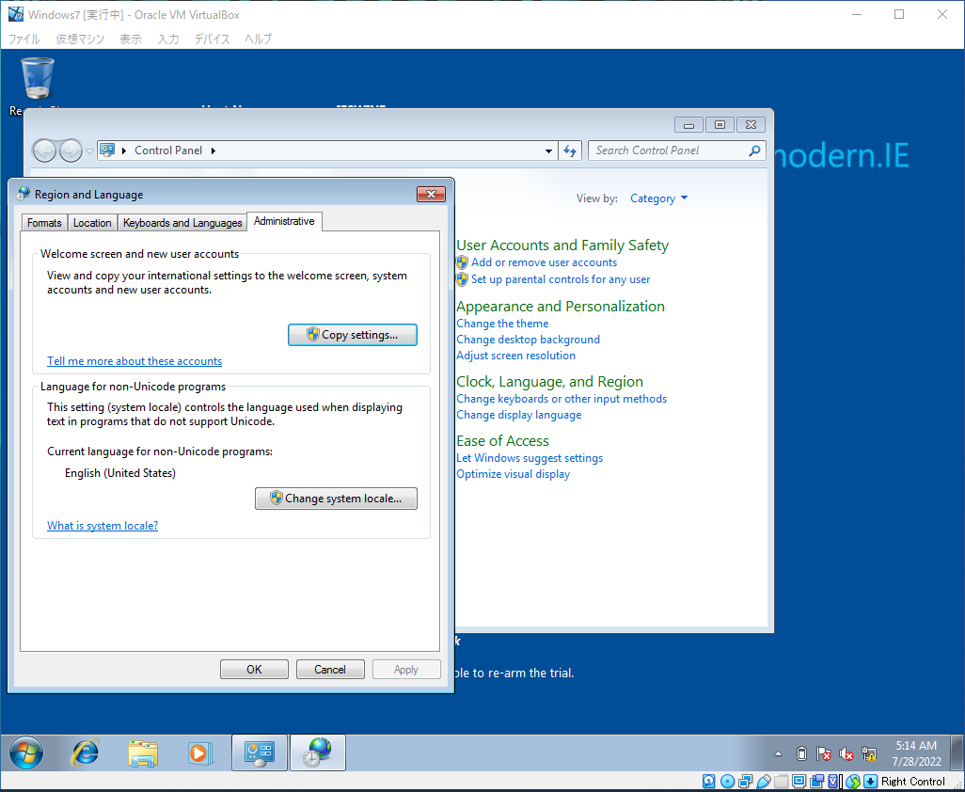Click the search magnifier icon
This screenshot has width=965, height=792.
[755, 150]
